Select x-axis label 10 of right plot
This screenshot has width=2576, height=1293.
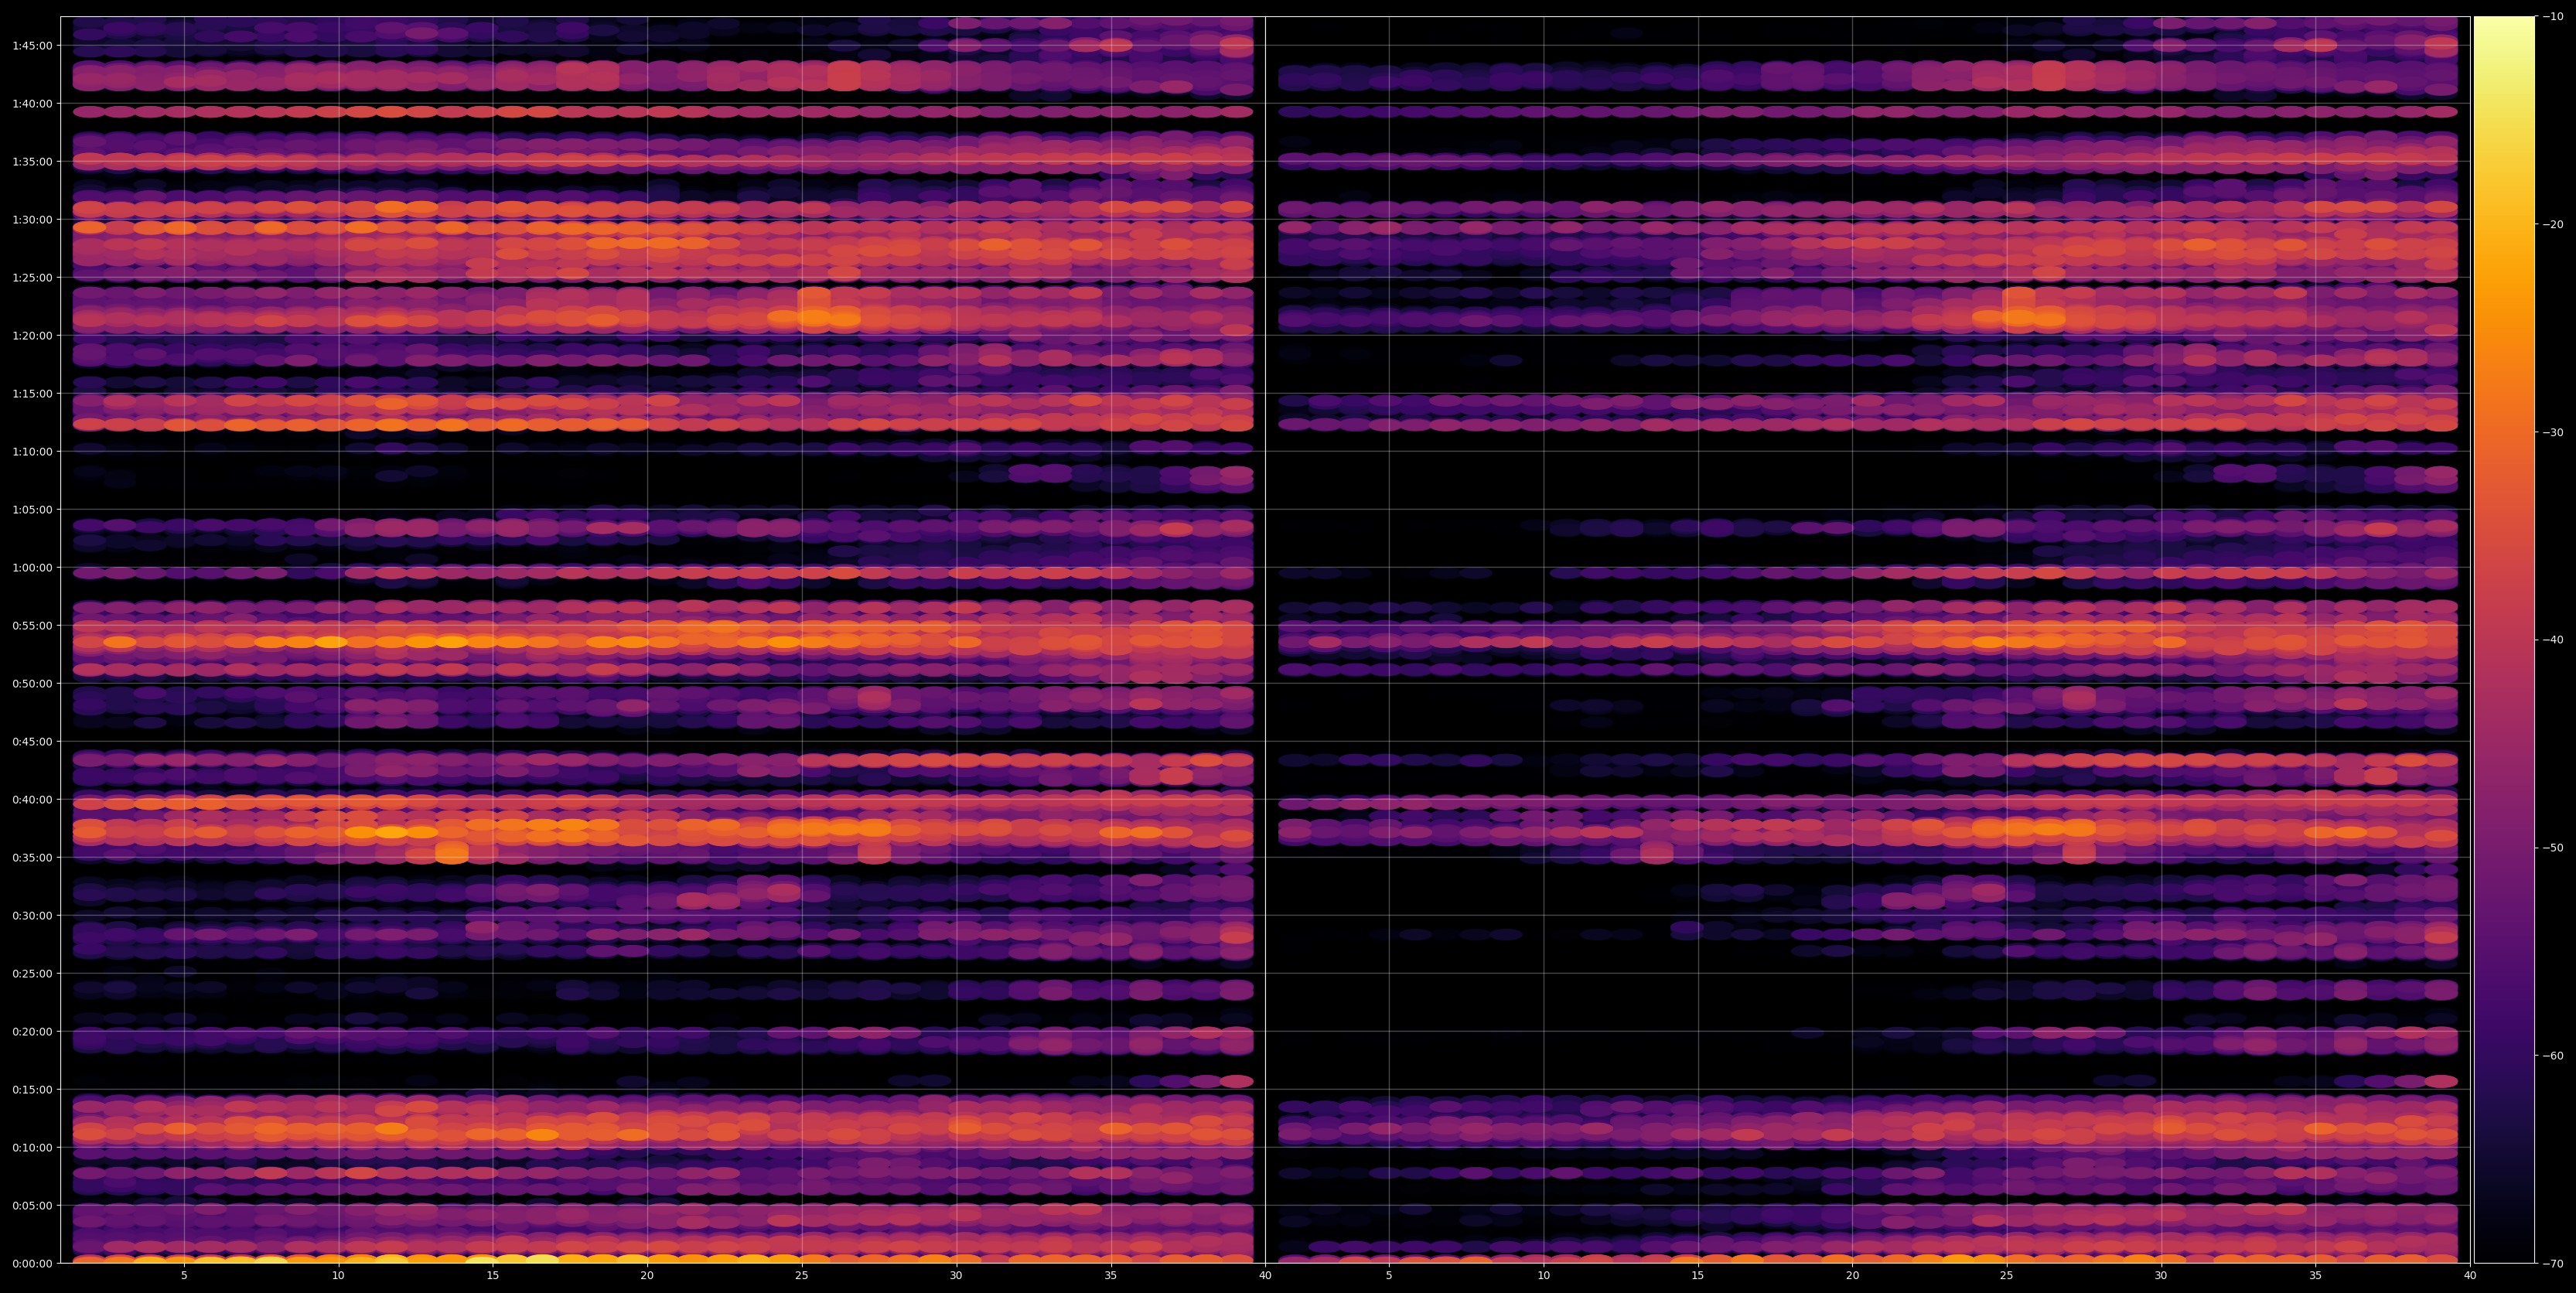click(x=1543, y=1276)
